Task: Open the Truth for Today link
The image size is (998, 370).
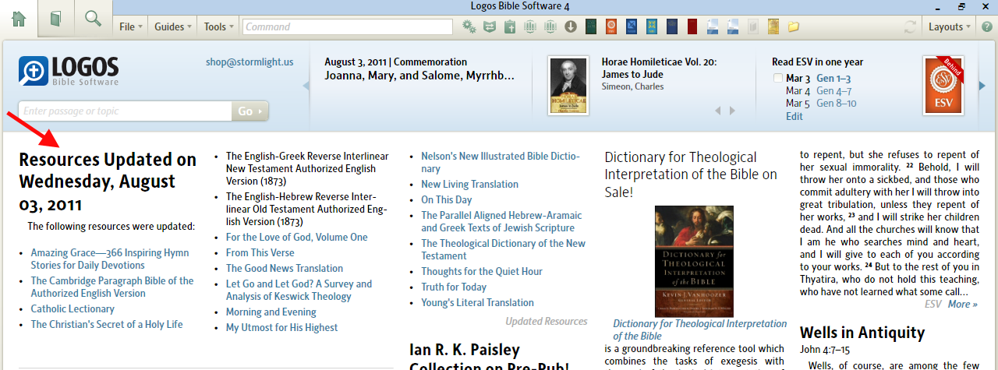Action: point(454,287)
